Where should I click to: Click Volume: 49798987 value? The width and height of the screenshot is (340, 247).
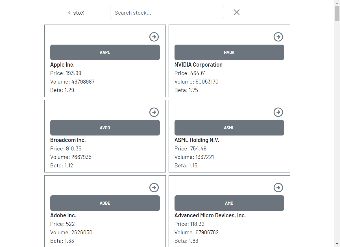pyautogui.click(x=72, y=82)
